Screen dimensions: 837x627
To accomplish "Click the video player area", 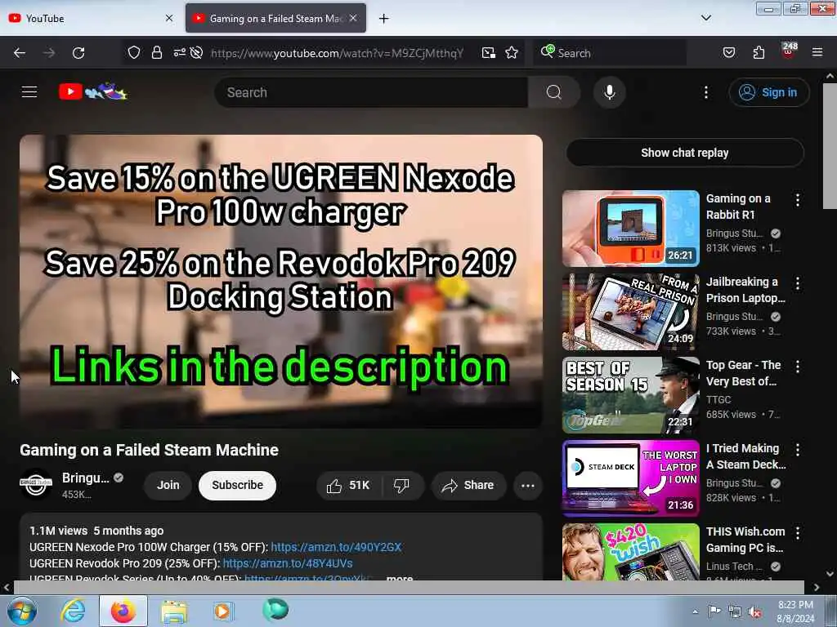I will (281, 281).
